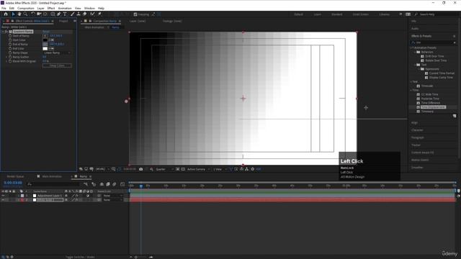This screenshot has width=461, height=259.
Task: Toggle stopwatch for Start of Ramp
Action: (10, 36)
